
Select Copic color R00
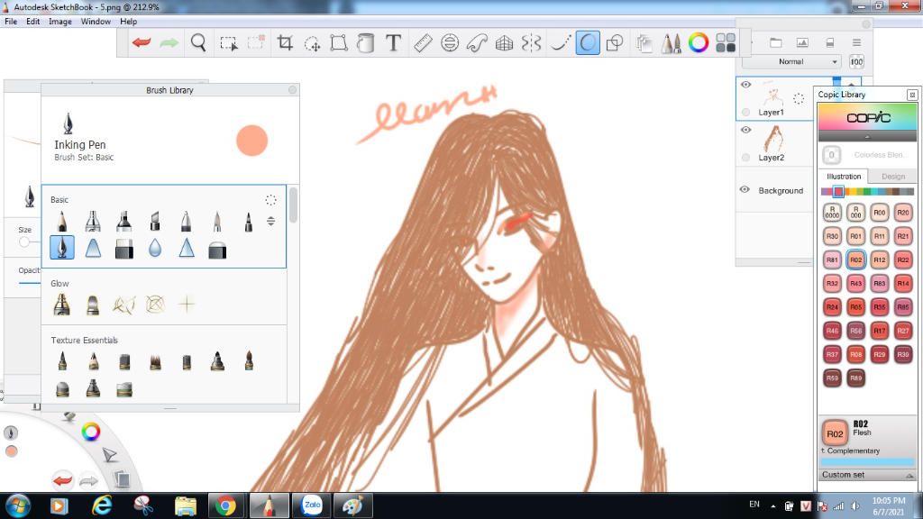(880, 213)
